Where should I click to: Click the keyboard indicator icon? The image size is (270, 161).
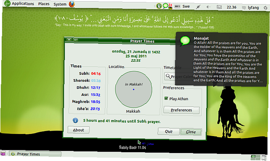[177, 6]
